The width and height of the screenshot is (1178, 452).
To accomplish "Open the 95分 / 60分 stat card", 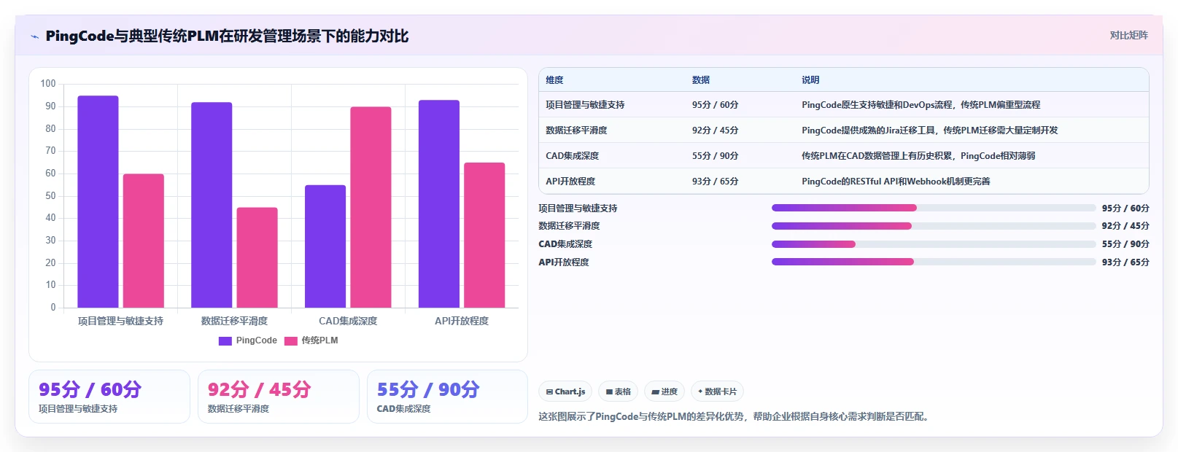I will (x=109, y=397).
